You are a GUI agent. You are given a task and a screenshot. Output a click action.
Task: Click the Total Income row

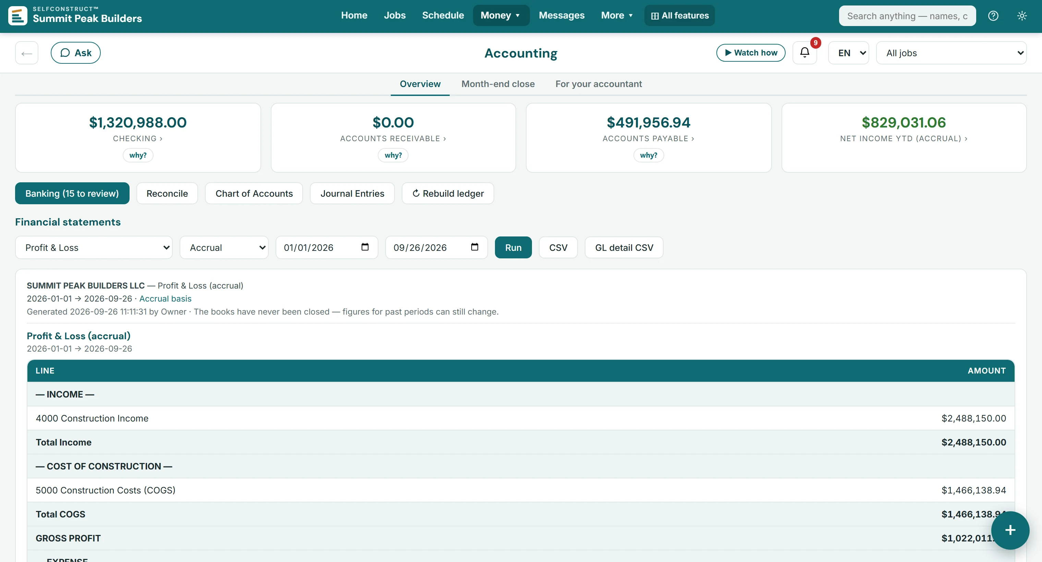521,442
